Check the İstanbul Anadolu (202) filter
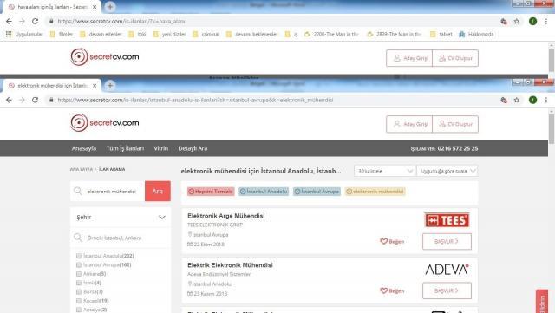The image size is (555, 313). pyautogui.click(x=79, y=256)
